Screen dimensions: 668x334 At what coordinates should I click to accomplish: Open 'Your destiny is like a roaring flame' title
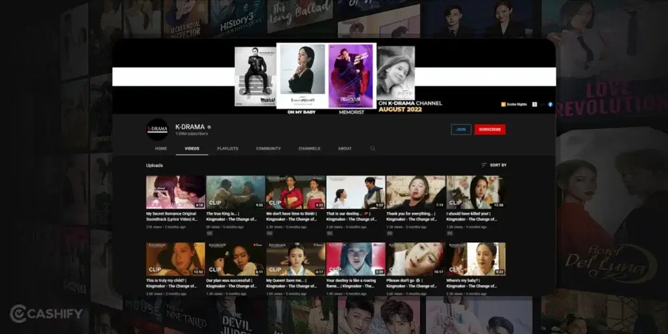coord(352,283)
